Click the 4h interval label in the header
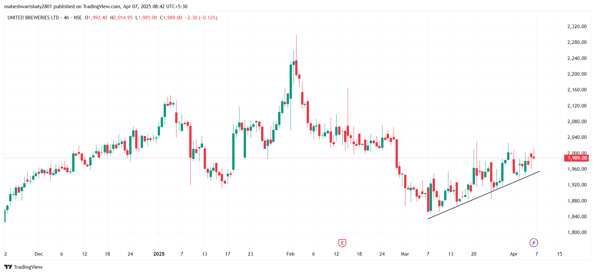The image size is (595, 274). pyautogui.click(x=66, y=18)
